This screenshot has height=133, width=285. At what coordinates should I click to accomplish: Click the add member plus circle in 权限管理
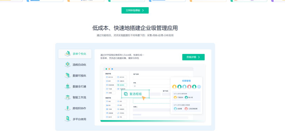199,87
